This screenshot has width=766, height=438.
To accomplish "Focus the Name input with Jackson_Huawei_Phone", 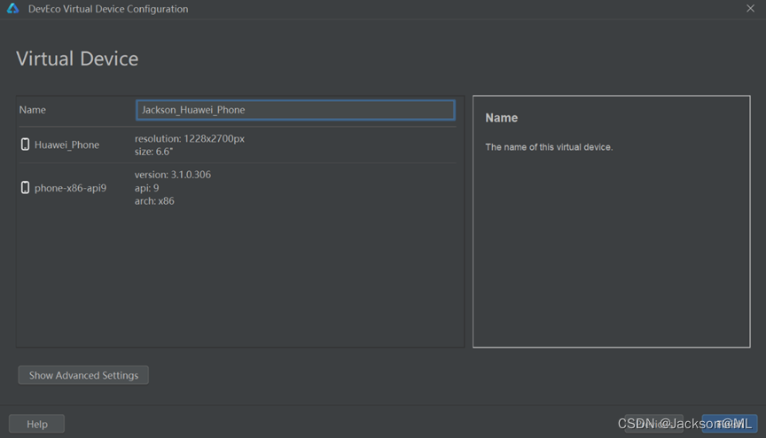I will pyautogui.click(x=295, y=110).
